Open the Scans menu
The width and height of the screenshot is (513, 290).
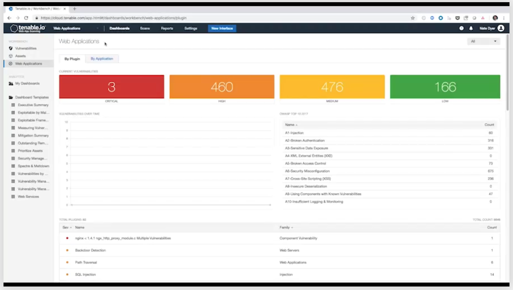(145, 28)
